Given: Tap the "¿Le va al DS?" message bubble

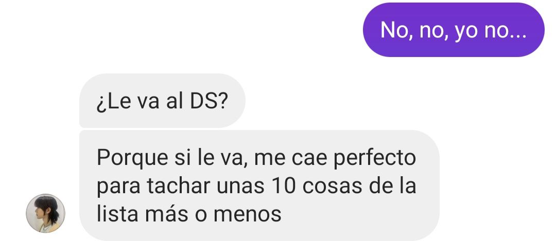Looking at the screenshot, I should click(x=162, y=101).
